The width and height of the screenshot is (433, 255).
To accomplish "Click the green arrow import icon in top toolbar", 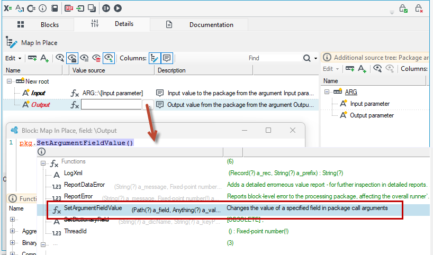I will tap(80, 8).
